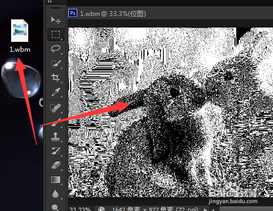Expand the toolbar with double-arrow button
This screenshot has width=273, height=211.
click(50, 2)
